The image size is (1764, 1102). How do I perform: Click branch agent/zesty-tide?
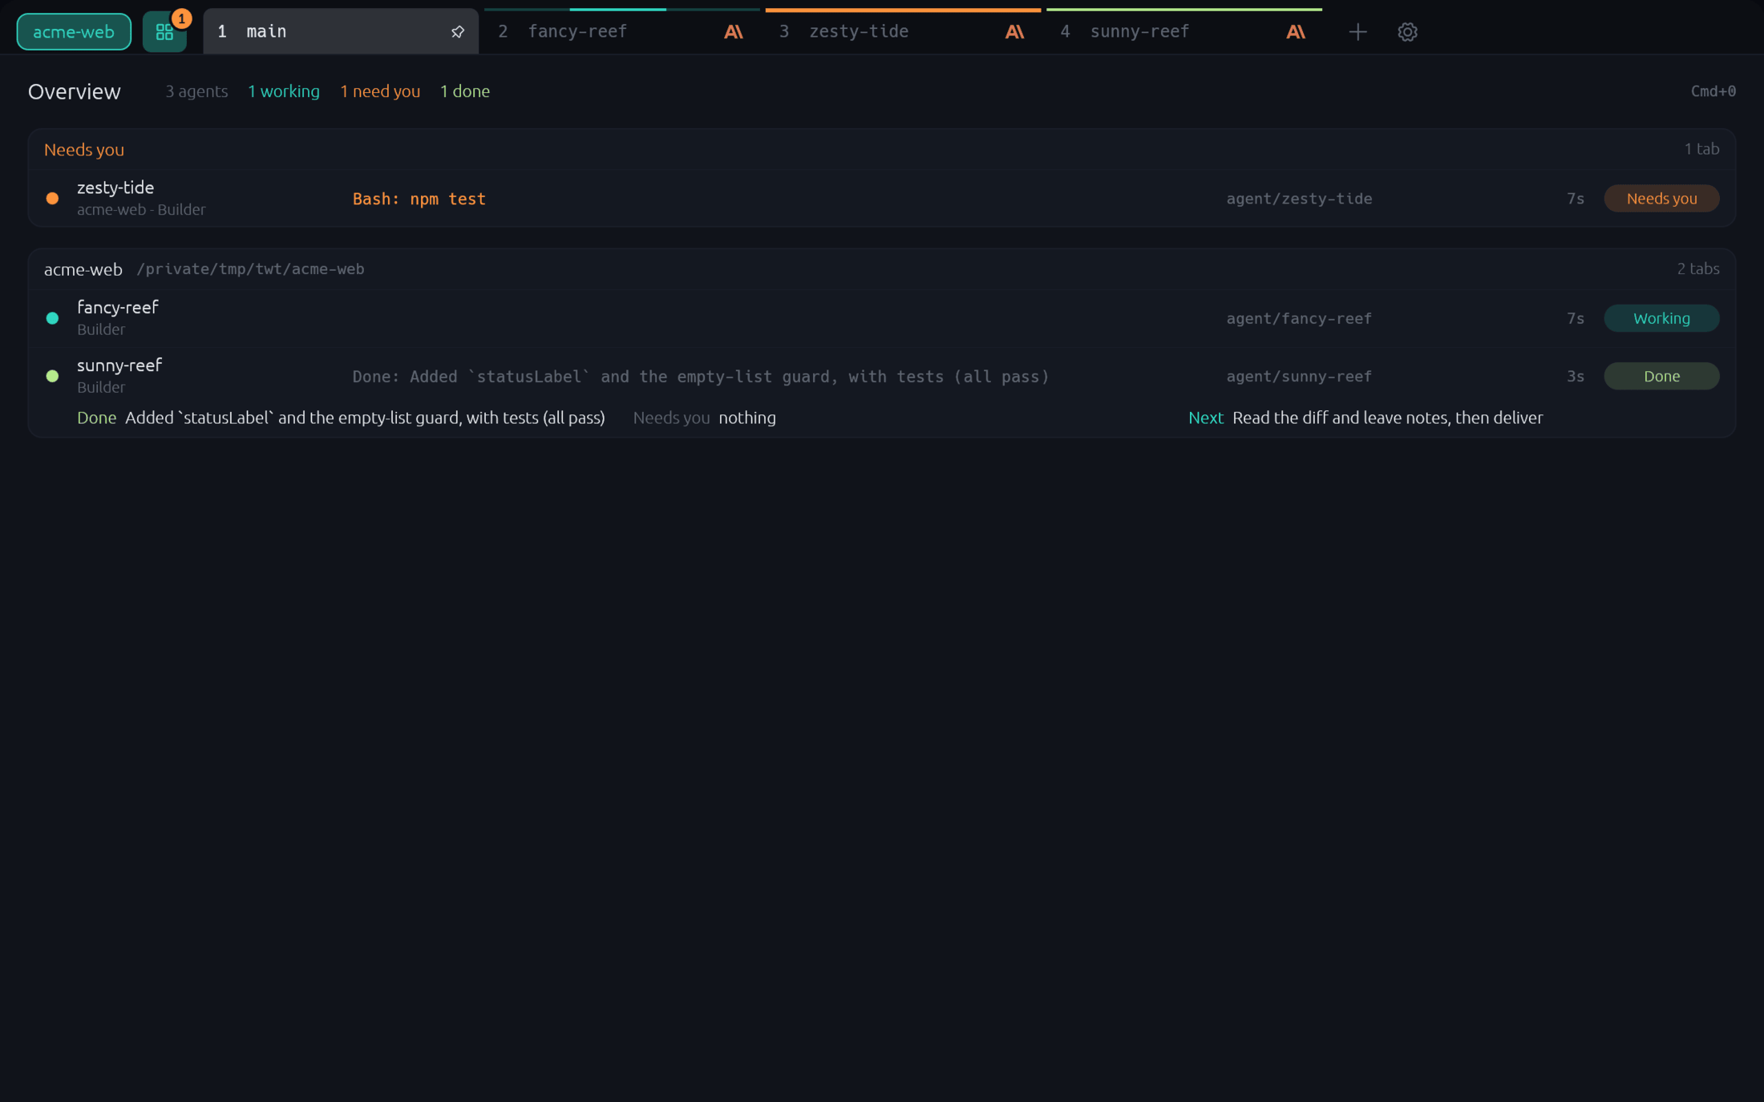[x=1299, y=199]
